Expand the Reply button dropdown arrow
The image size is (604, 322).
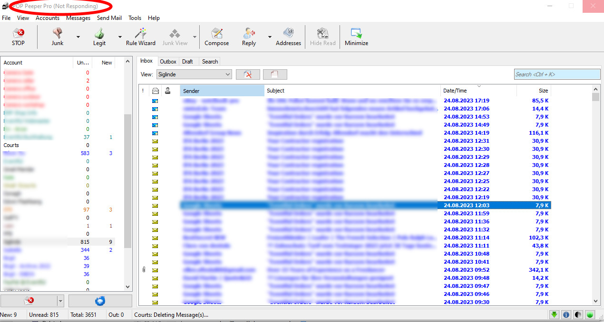[x=270, y=37]
